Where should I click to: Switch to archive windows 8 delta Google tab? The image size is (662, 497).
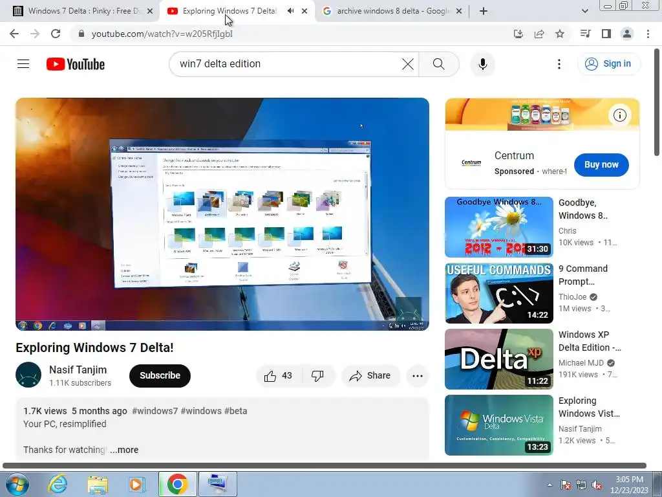392,11
